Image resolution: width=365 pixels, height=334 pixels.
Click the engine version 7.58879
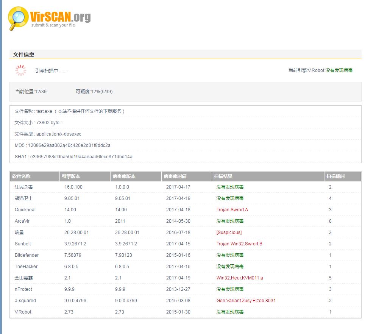(73, 255)
